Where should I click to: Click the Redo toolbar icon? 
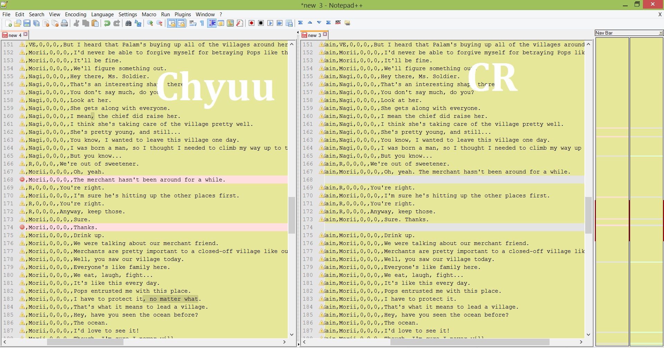pyautogui.click(x=117, y=23)
